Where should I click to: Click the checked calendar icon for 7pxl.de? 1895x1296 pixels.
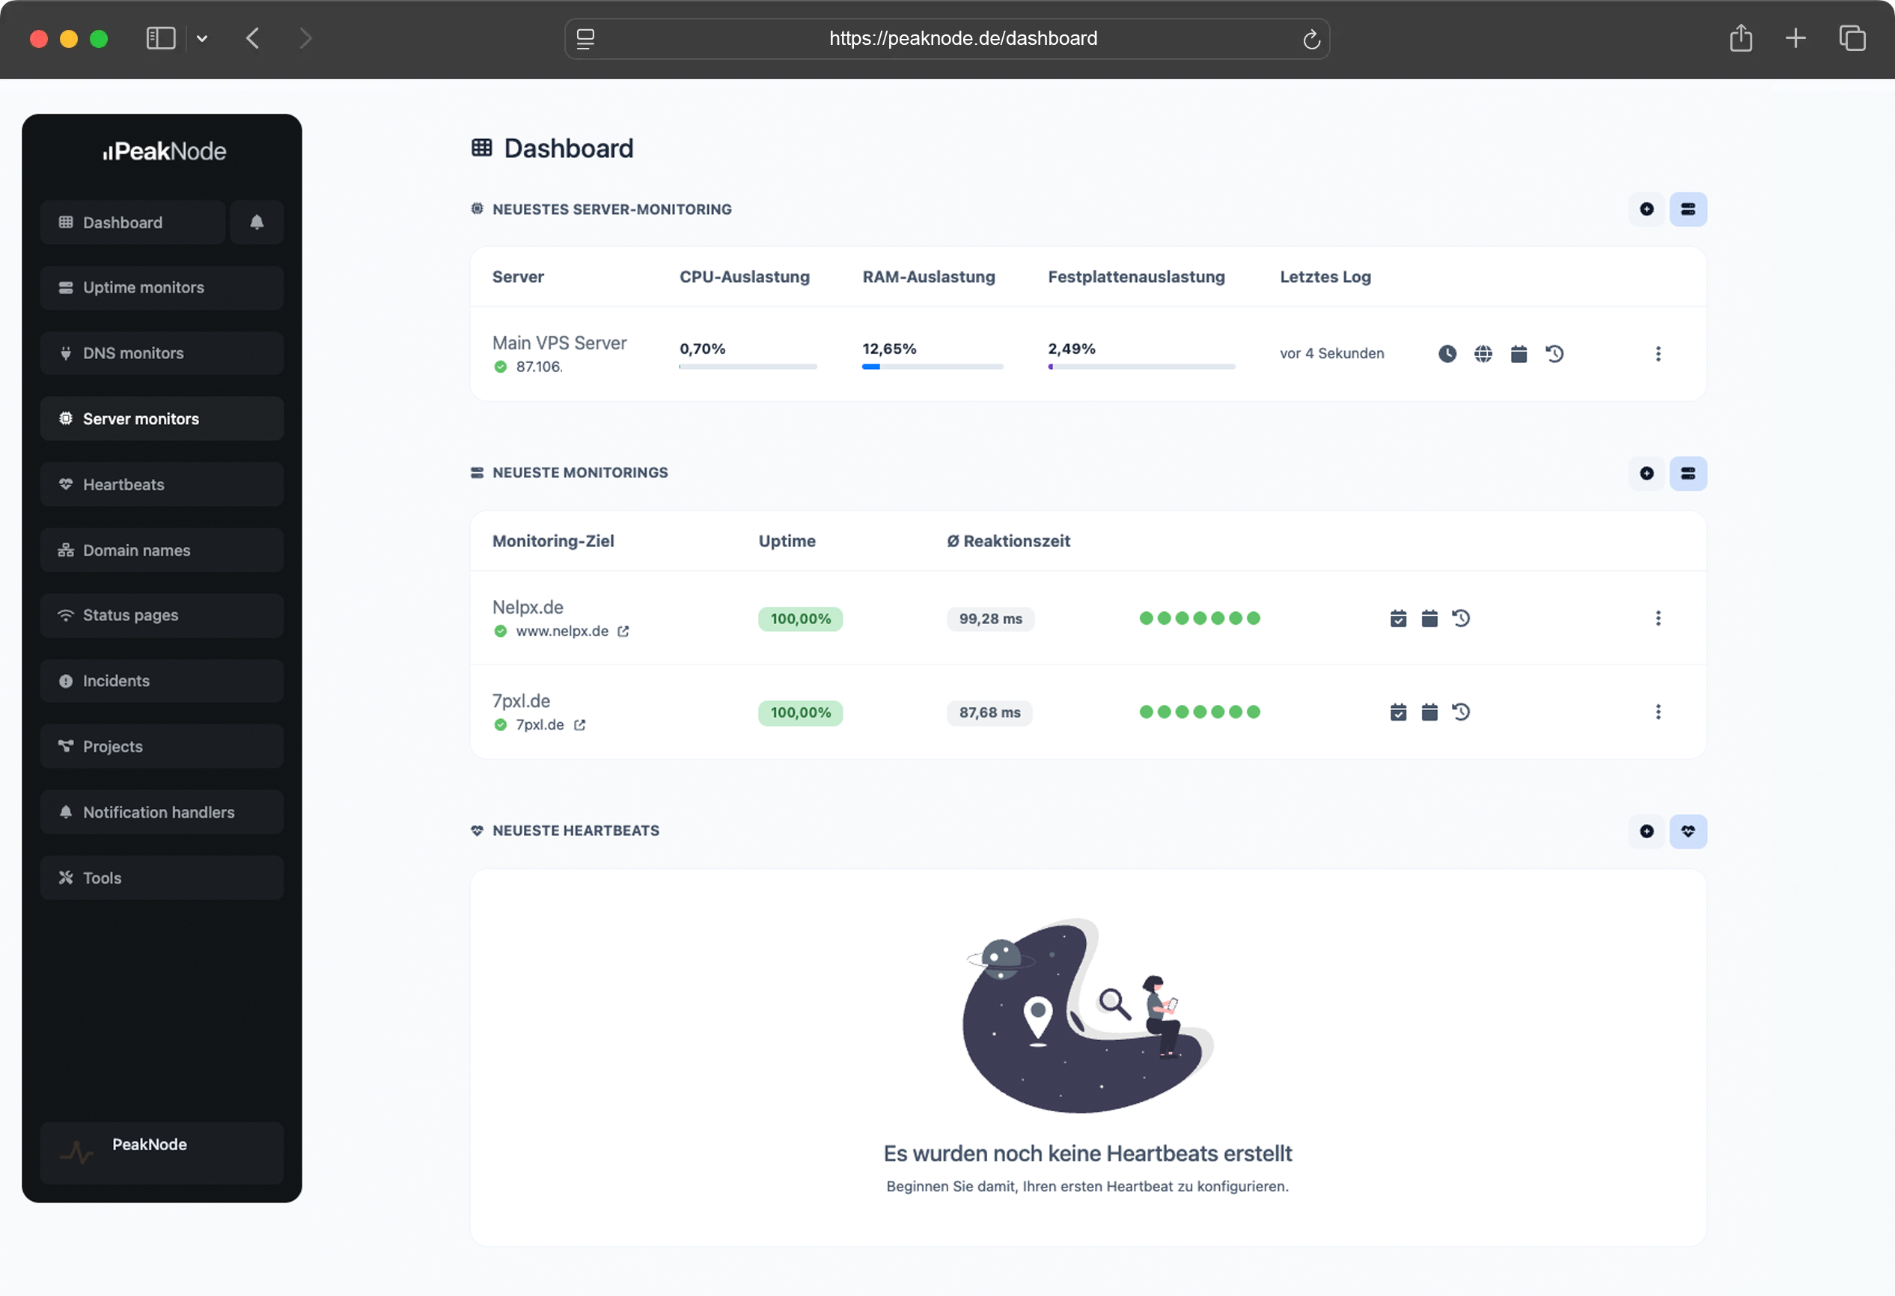click(x=1397, y=712)
